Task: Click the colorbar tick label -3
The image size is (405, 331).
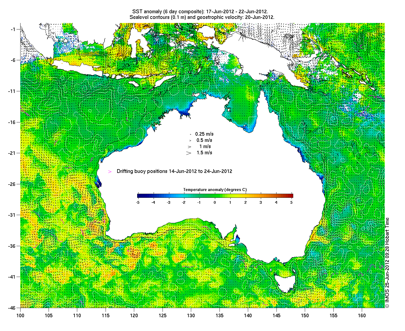Action: (x=168, y=202)
